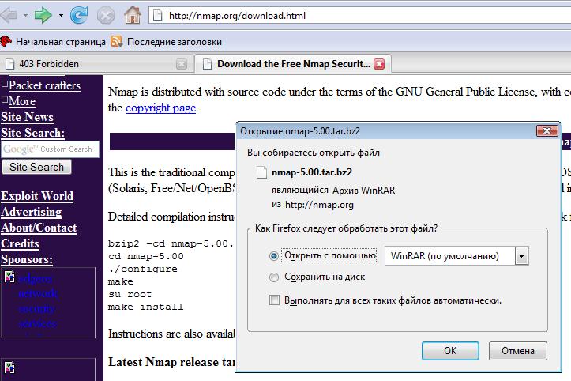
Task: Go forward with the green arrow button
Action: (x=43, y=16)
